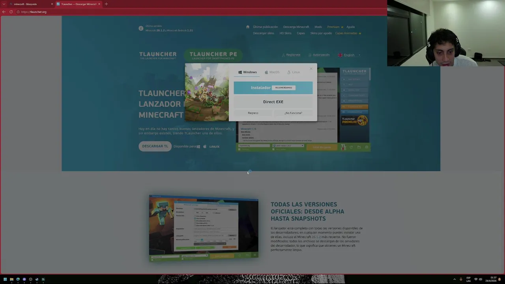This screenshot has width=505, height=284.
Task: Open a new browser tab
Action: coord(106,4)
